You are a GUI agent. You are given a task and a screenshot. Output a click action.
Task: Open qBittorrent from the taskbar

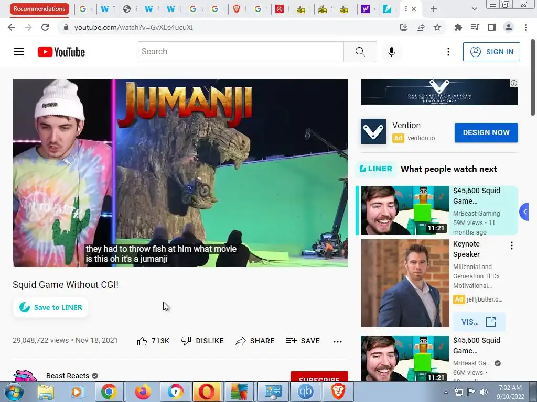306,392
